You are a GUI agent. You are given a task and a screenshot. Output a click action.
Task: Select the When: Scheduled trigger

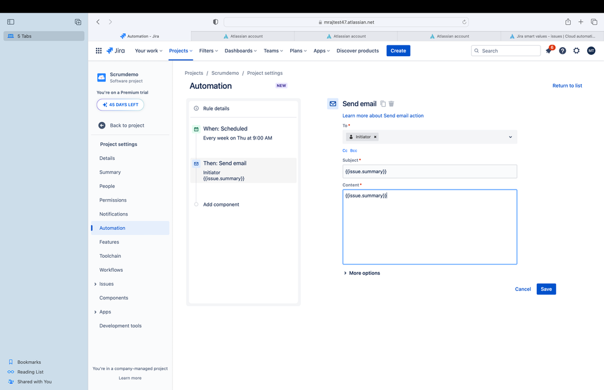(244, 133)
